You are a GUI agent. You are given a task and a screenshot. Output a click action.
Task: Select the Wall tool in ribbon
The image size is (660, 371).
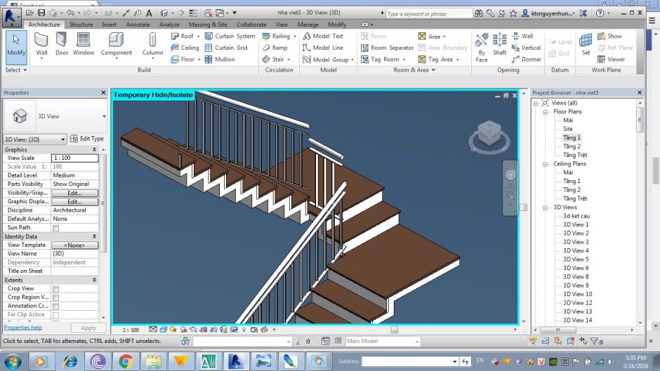click(41, 43)
